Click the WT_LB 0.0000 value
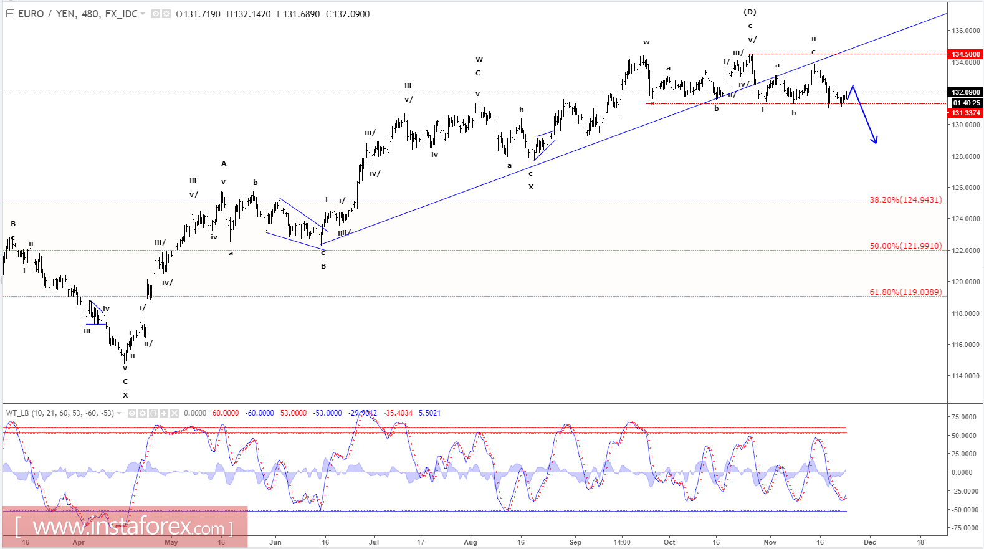The image size is (984, 549). pyautogui.click(x=195, y=413)
